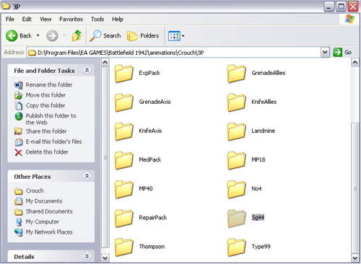
Task: Select the KnifeAxis folder icon
Action: point(123,131)
